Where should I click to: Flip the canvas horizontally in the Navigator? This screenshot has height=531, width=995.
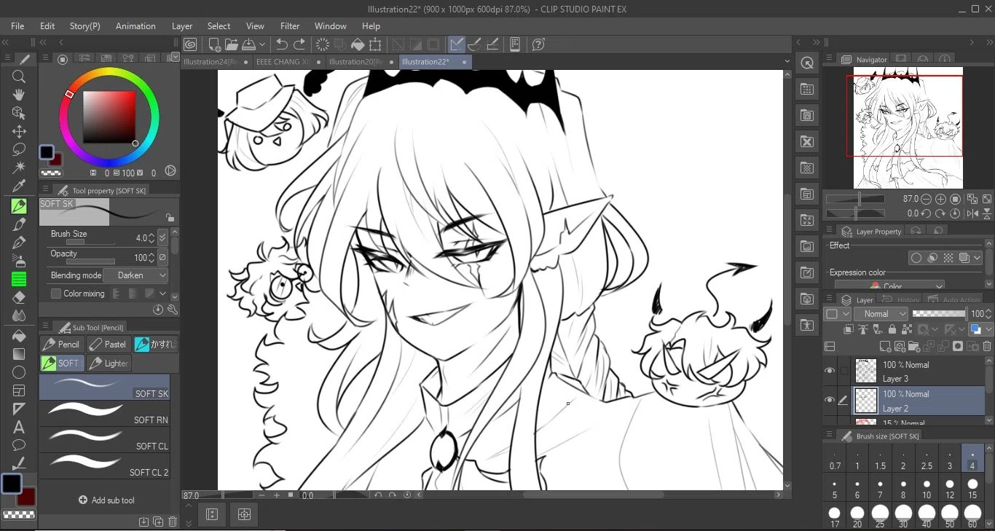pos(972,213)
